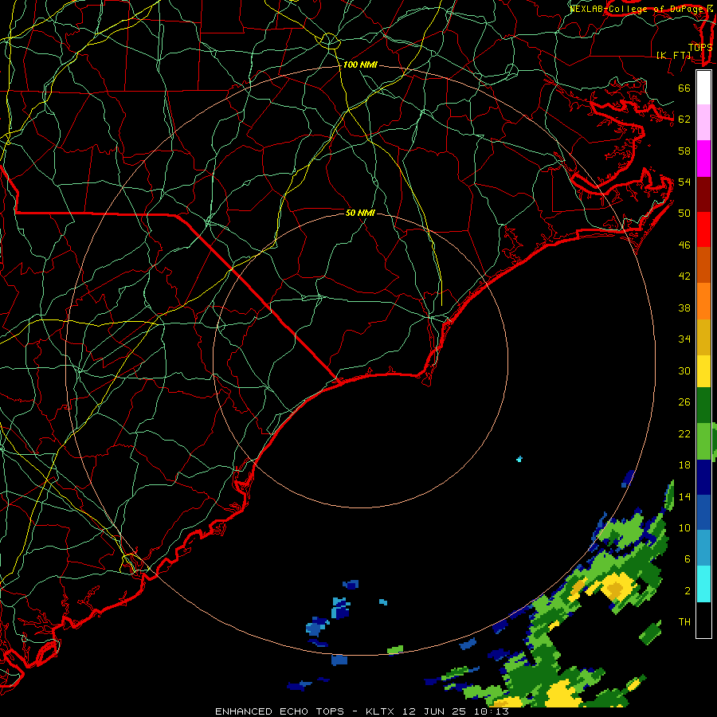Click the "TOPS" legend heading
Screen dimensions: 717x717
point(700,48)
